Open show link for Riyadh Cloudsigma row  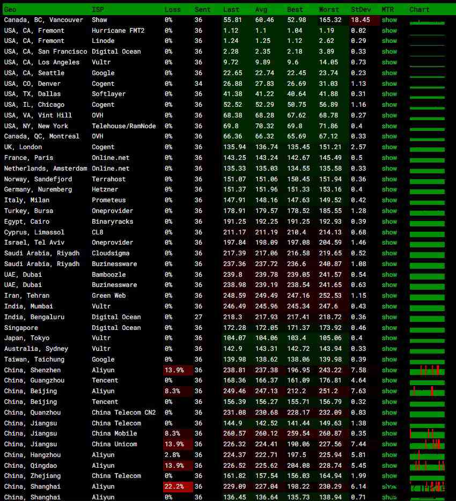click(389, 253)
